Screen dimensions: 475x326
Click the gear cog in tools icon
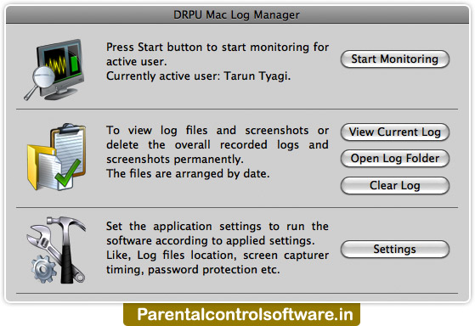(x=44, y=269)
